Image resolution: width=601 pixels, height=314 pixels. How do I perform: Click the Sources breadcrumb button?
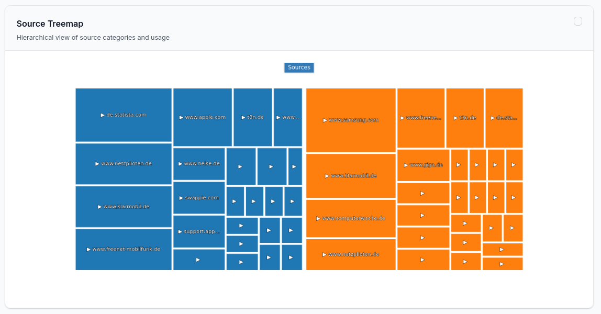tap(299, 67)
